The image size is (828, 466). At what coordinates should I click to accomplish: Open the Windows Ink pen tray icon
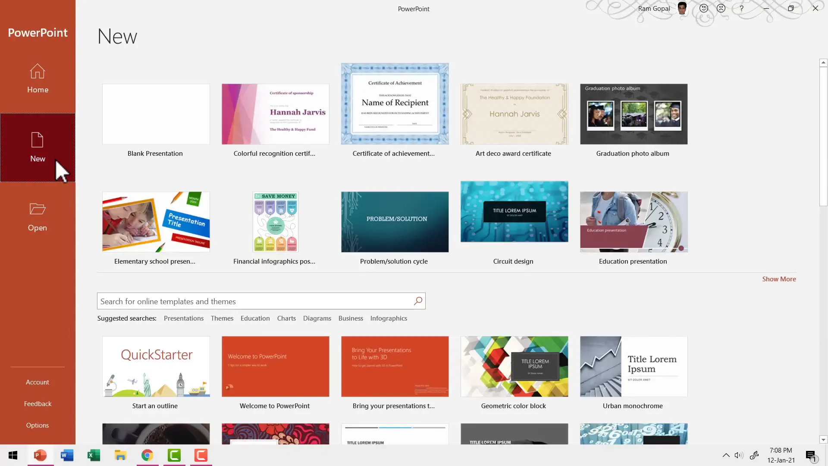click(x=754, y=455)
